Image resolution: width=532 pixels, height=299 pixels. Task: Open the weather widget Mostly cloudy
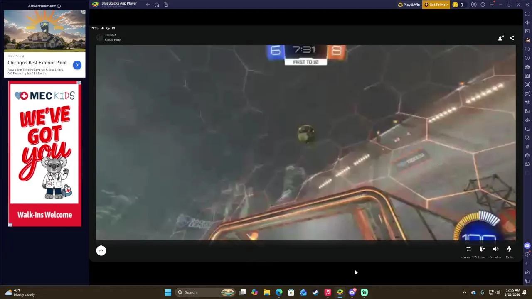(x=20, y=292)
